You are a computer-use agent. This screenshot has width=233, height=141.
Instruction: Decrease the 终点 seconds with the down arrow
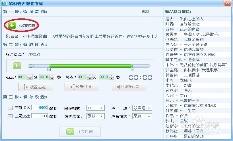112,78
